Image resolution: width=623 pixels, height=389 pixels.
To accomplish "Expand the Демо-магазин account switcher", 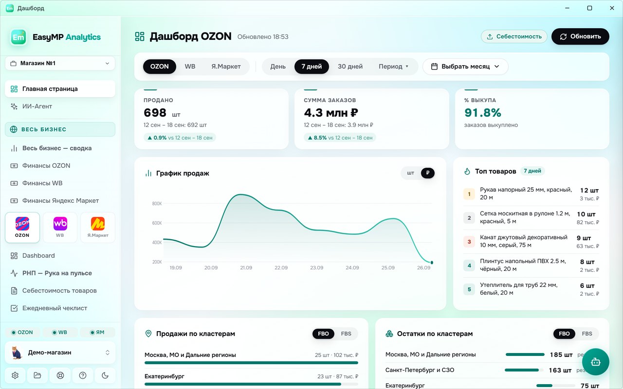I will tap(60, 353).
